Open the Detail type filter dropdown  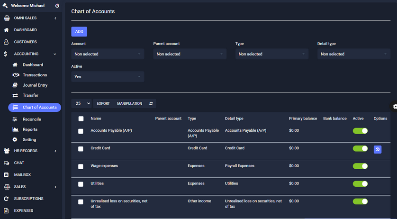click(x=353, y=54)
